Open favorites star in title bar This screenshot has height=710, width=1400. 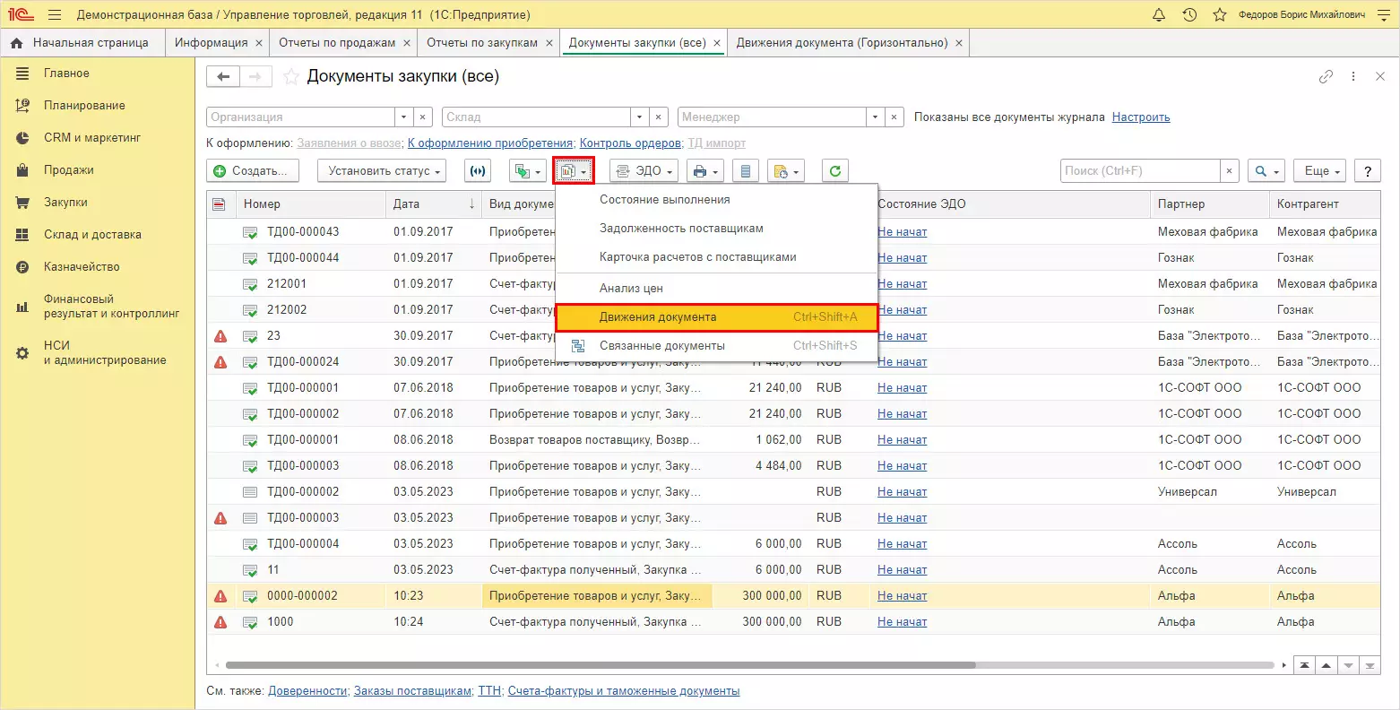pyautogui.click(x=1219, y=15)
